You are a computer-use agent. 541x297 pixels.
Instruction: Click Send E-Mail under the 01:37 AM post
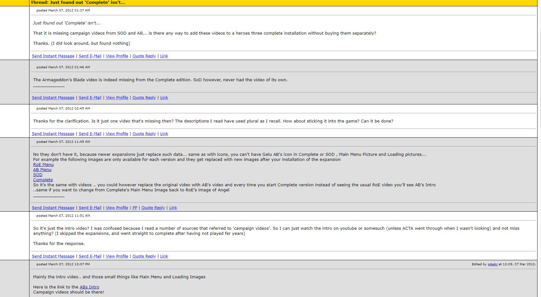click(x=90, y=56)
